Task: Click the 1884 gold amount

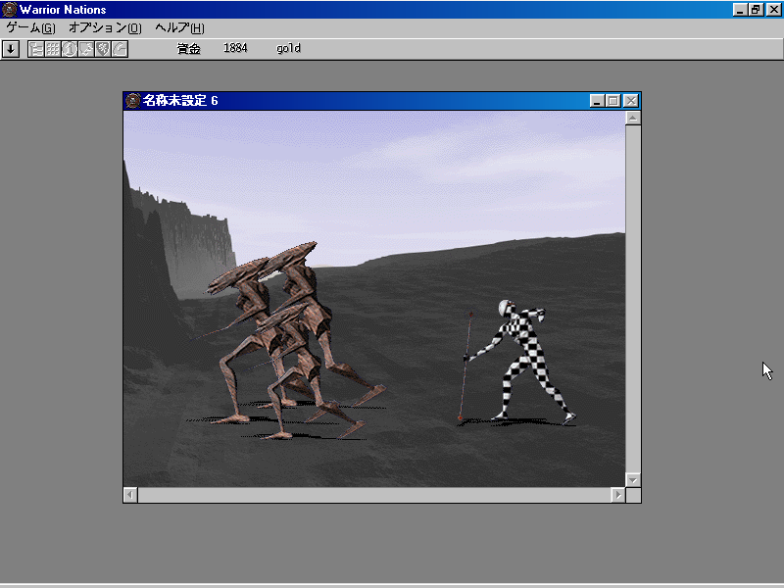Action: 235,48
